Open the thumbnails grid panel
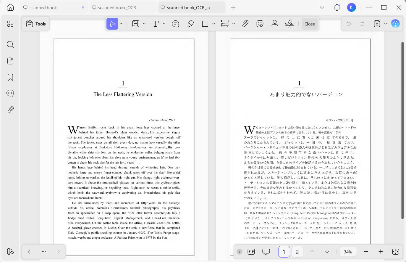This screenshot has height=262, width=406. point(10,24)
